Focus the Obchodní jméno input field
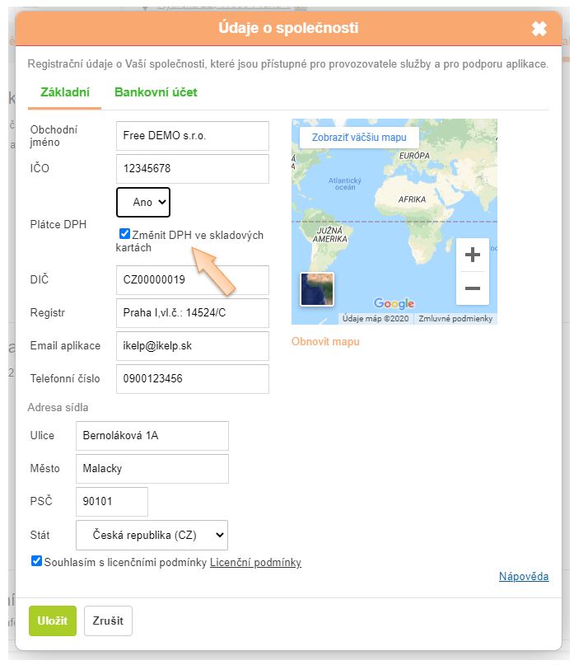This screenshot has height=665, width=574. click(x=193, y=136)
